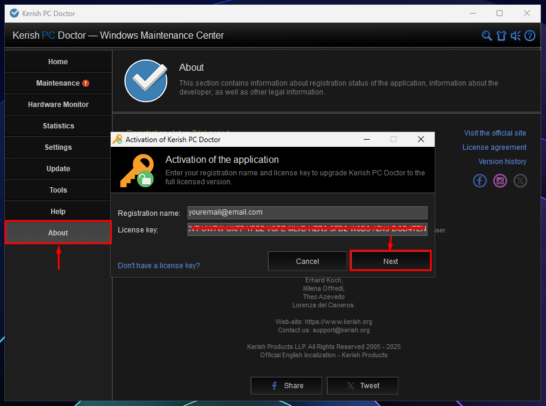This screenshot has height=406, width=546.
Task: Open the License agreement link
Action: [494, 147]
